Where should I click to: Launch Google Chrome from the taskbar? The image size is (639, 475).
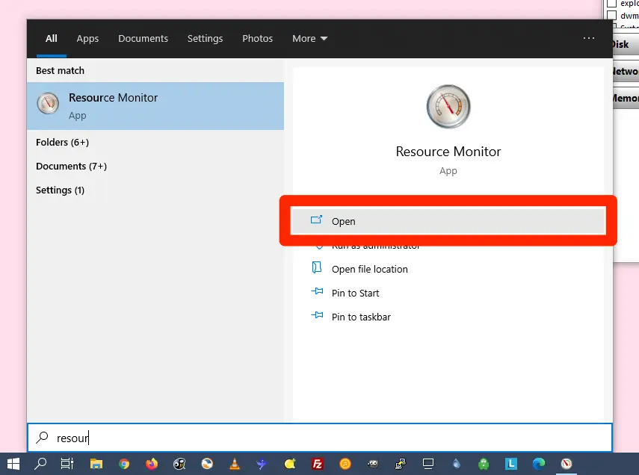pyautogui.click(x=124, y=464)
